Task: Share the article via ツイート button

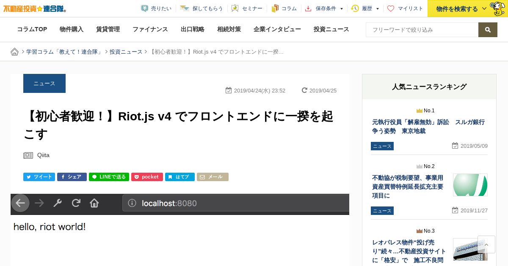Action: [x=39, y=177]
